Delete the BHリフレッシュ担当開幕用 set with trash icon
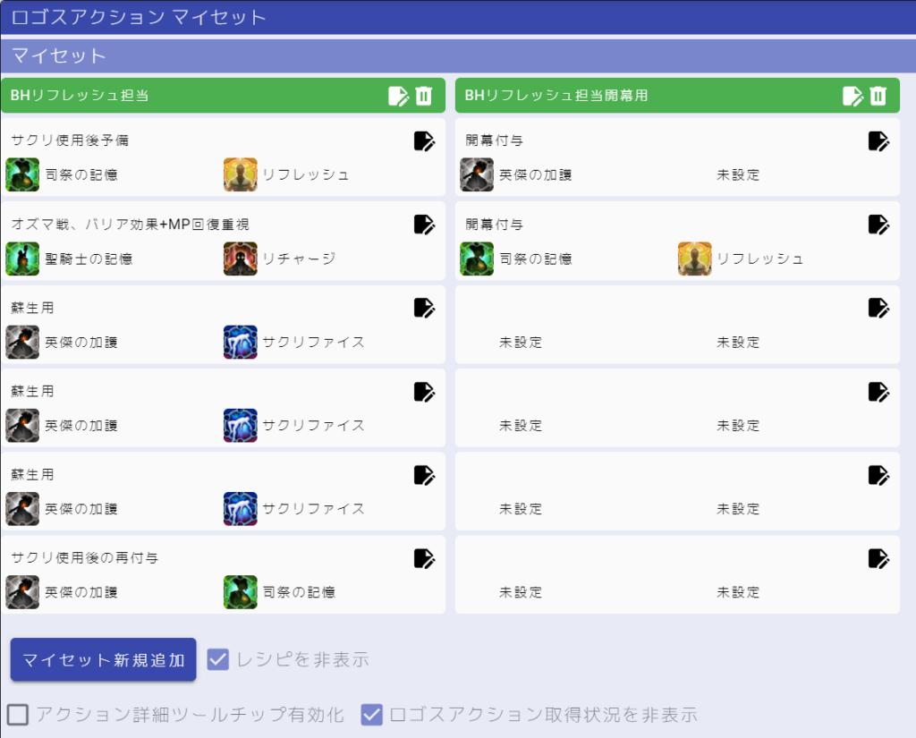Image resolution: width=916 pixels, height=738 pixels. click(x=878, y=96)
